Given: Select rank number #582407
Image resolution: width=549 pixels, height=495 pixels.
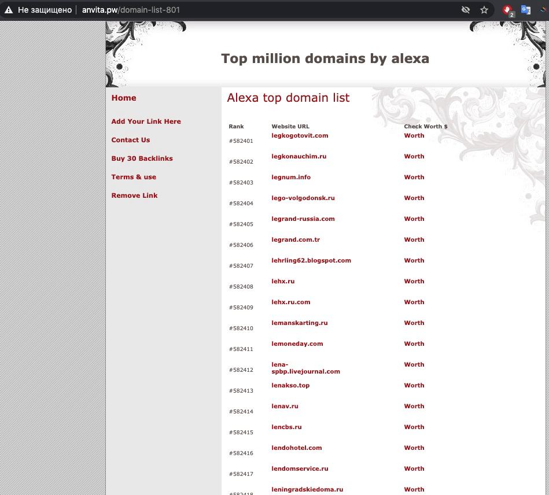Looking at the screenshot, I should tap(241, 266).
